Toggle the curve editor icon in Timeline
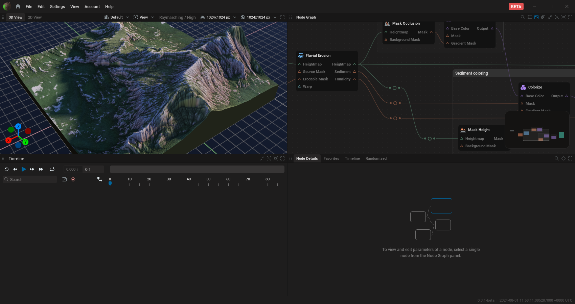Image resolution: width=575 pixels, height=304 pixels. pyautogui.click(x=64, y=179)
